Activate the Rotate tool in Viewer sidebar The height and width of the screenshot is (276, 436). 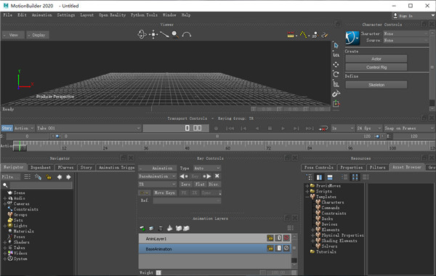tap(336, 74)
